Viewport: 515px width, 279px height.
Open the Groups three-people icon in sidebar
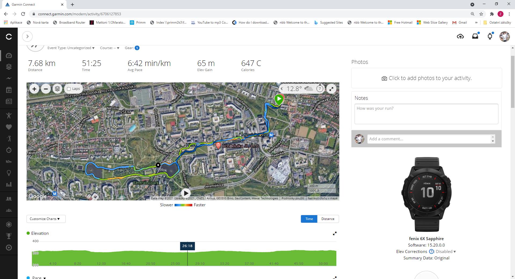[9, 210]
